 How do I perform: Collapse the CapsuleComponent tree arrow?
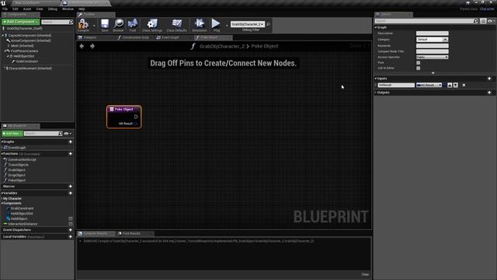(x=2, y=35)
